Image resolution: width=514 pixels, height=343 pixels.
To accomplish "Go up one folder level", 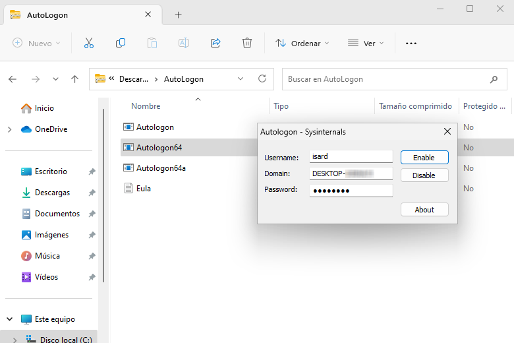I will (75, 79).
